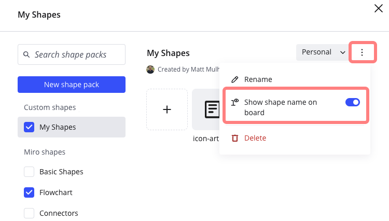
Task: Click the Personal dropdown chevron arrow
Action: (342, 52)
